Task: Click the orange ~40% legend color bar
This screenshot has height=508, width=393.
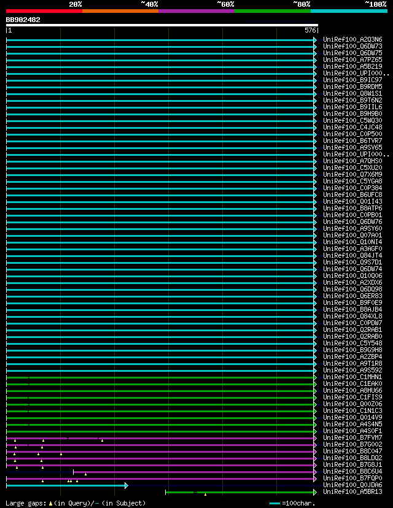Action: pyautogui.click(x=120, y=11)
